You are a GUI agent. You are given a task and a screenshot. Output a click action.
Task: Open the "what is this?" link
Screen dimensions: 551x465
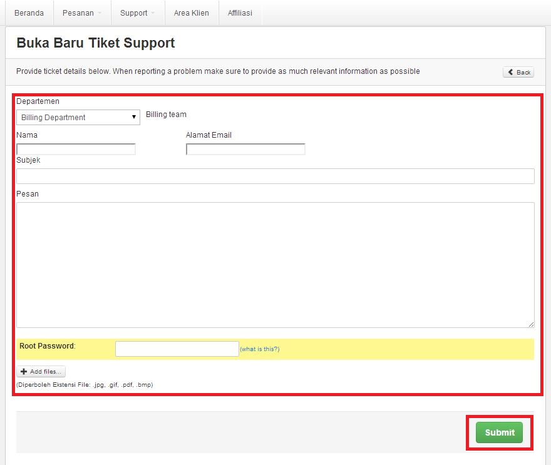click(x=260, y=349)
